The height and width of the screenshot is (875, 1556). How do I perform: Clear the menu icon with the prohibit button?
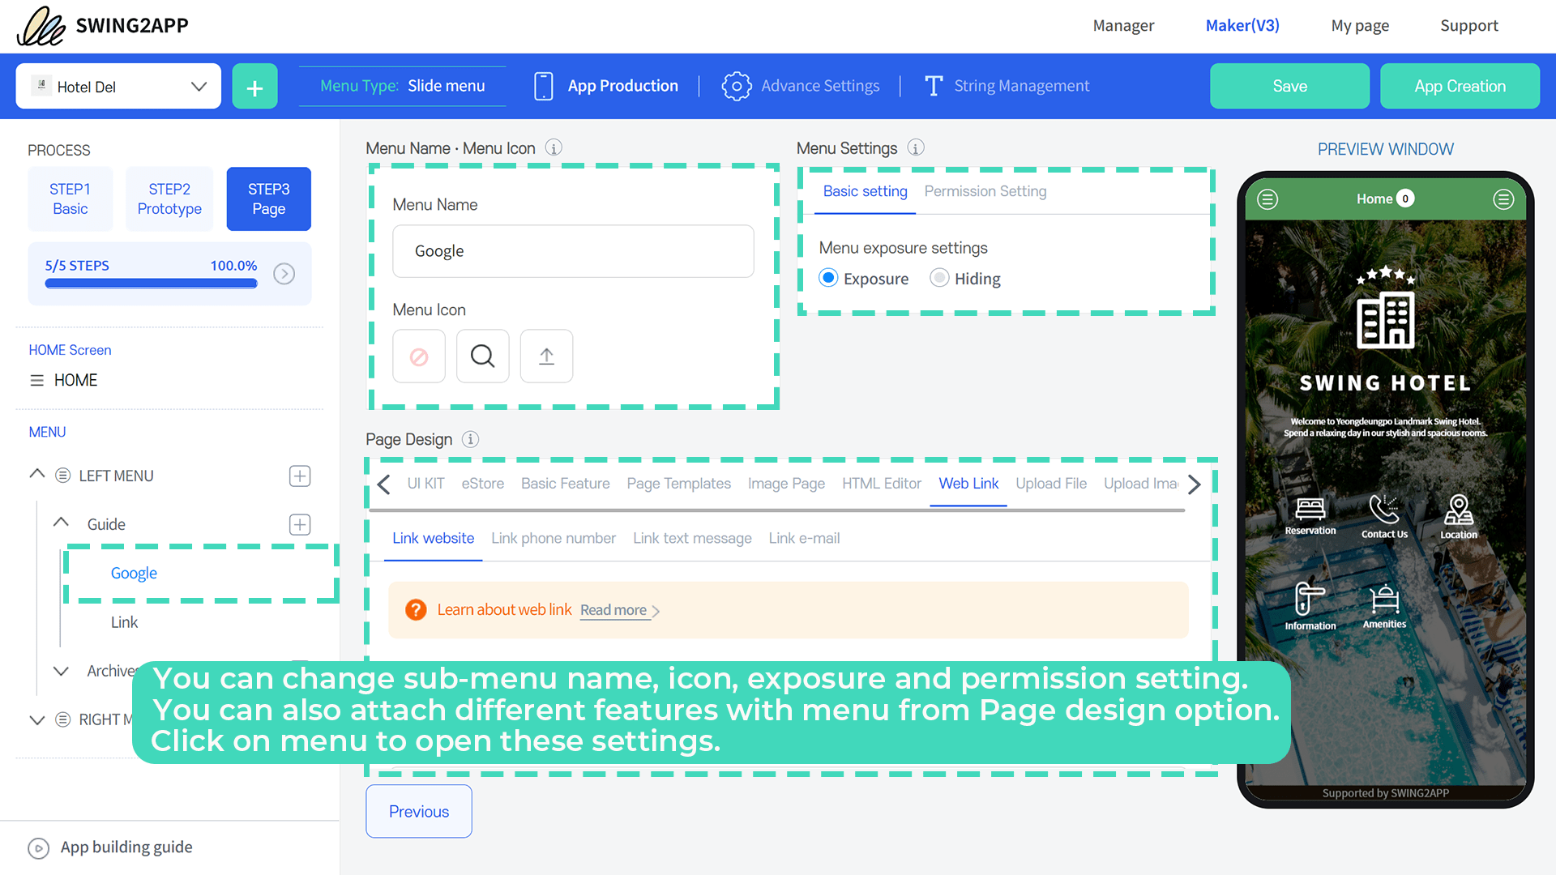(x=418, y=356)
